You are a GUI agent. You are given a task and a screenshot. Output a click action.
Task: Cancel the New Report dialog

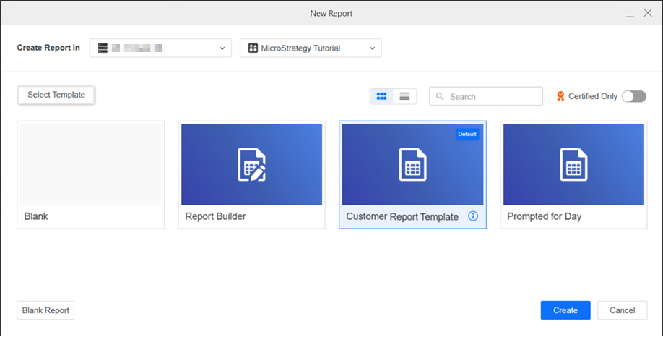(x=622, y=310)
